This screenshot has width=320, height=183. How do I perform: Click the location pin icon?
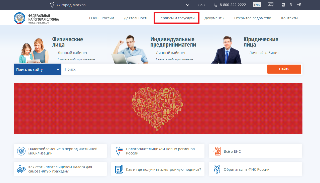click(x=52, y=5)
